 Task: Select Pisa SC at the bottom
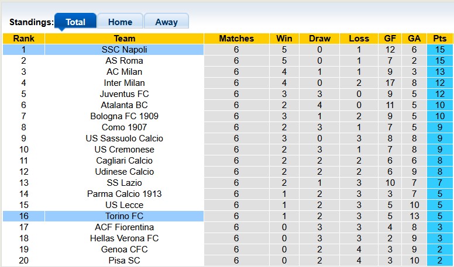point(124,261)
